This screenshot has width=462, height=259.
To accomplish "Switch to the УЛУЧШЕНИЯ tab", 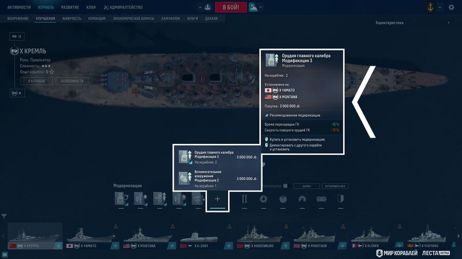I will [x=46, y=18].
